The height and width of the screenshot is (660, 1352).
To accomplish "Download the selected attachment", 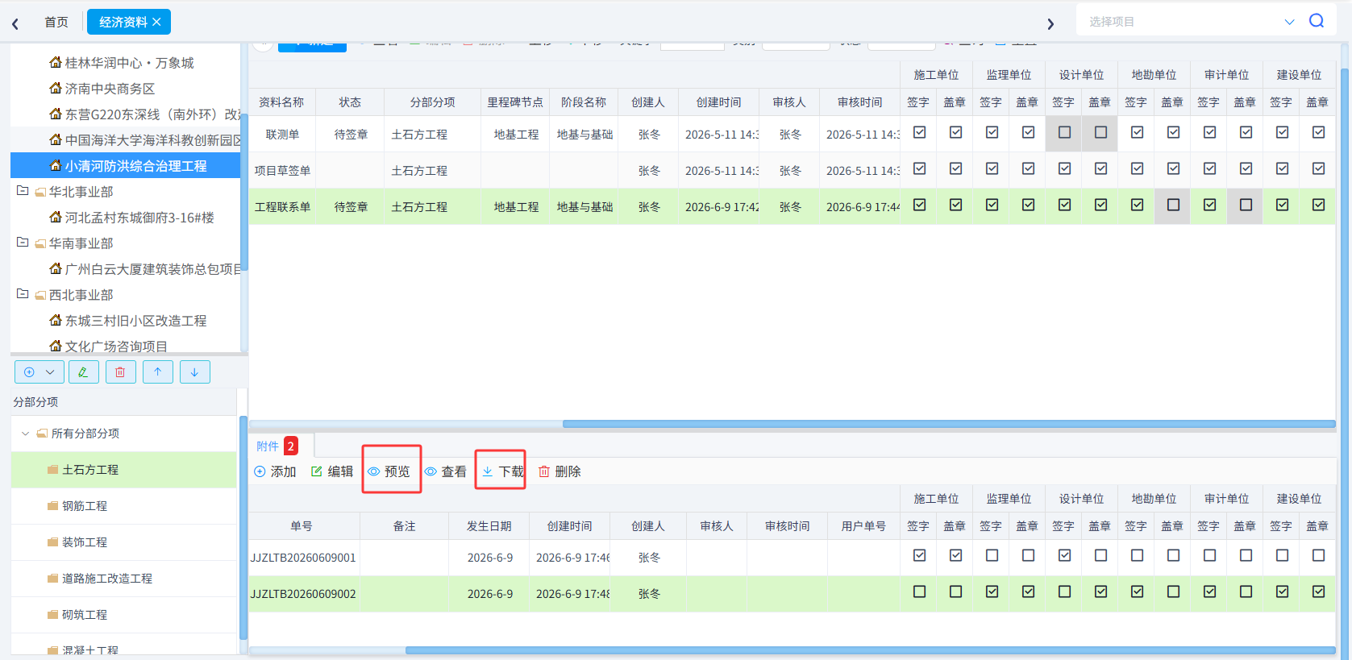I will (503, 471).
